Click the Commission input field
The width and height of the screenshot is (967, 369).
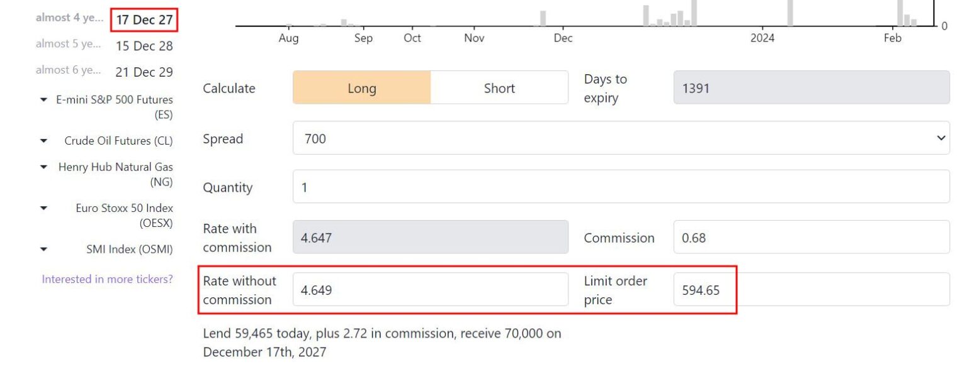(811, 237)
